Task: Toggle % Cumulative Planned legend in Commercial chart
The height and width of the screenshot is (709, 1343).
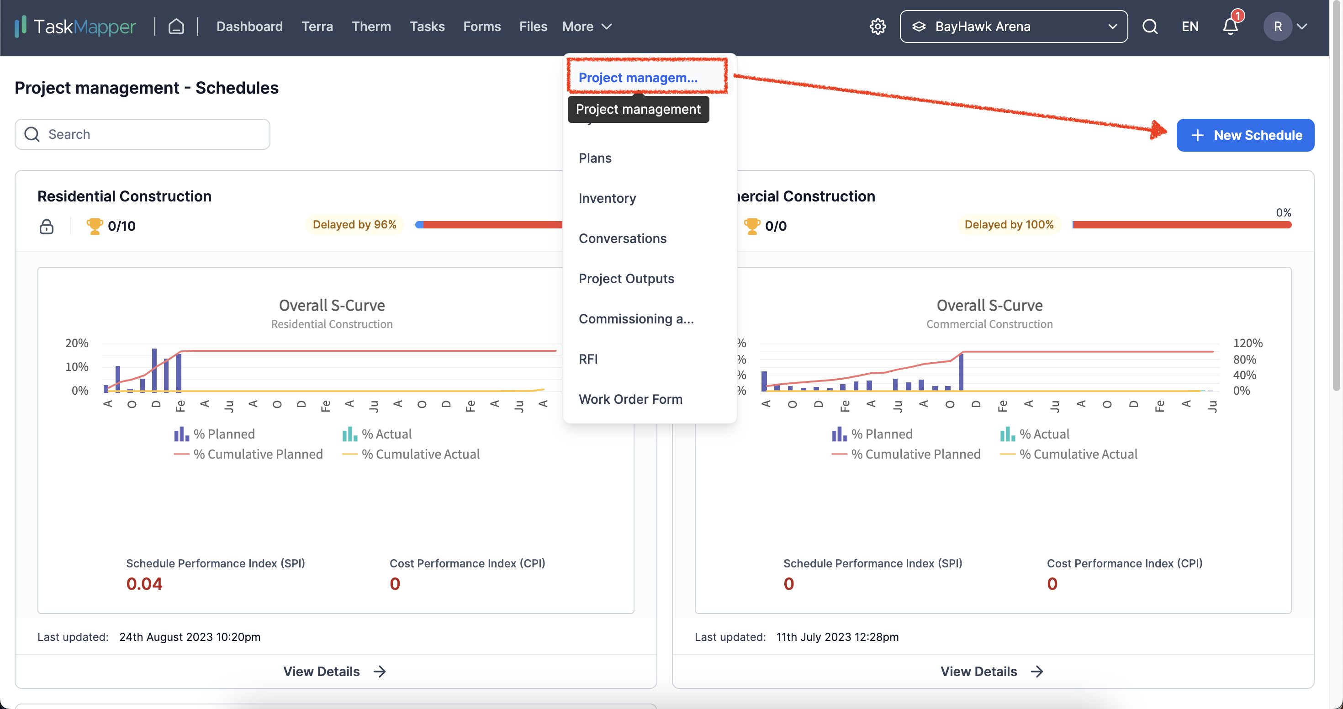Action: pyautogui.click(x=906, y=454)
